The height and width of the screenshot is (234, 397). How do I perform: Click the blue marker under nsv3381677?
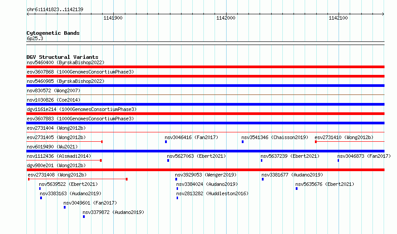tap(263, 179)
